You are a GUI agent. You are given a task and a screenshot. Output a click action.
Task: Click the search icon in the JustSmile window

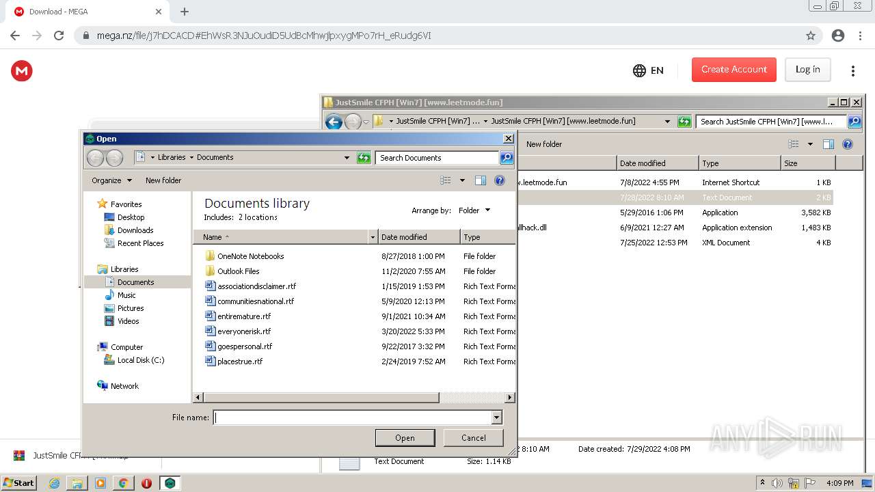854,122
